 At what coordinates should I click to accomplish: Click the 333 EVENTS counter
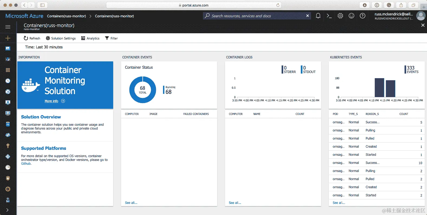pyautogui.click(x=412, y=70)
